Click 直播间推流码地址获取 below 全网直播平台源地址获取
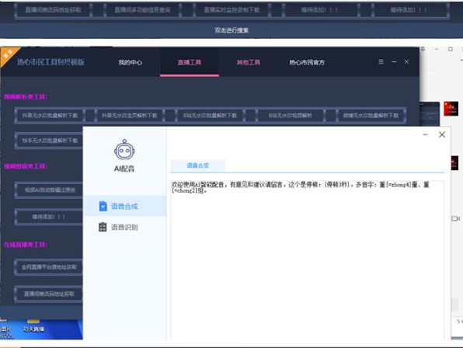 (x=49, y=294)
